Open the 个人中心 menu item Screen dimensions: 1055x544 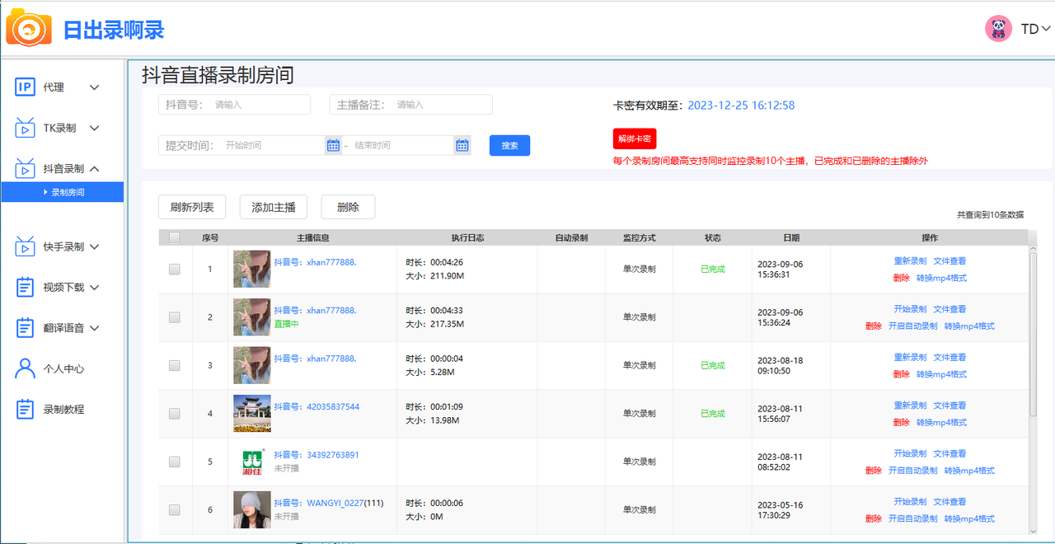tap(63, 368)
